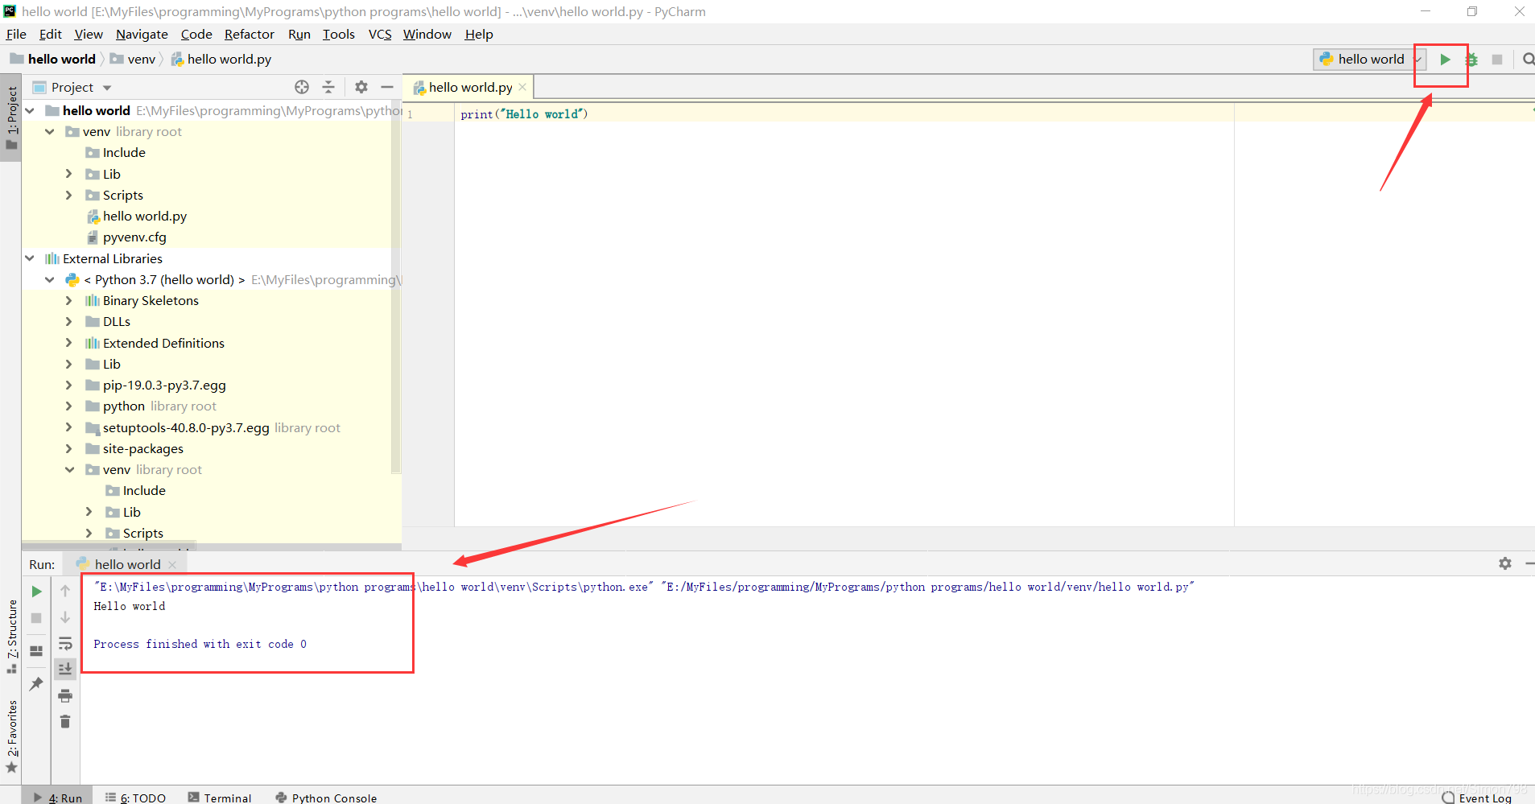Click the Project tree vertical scrollbar
The width and height of the screenshot is (1535, 804).
point(395,287)
